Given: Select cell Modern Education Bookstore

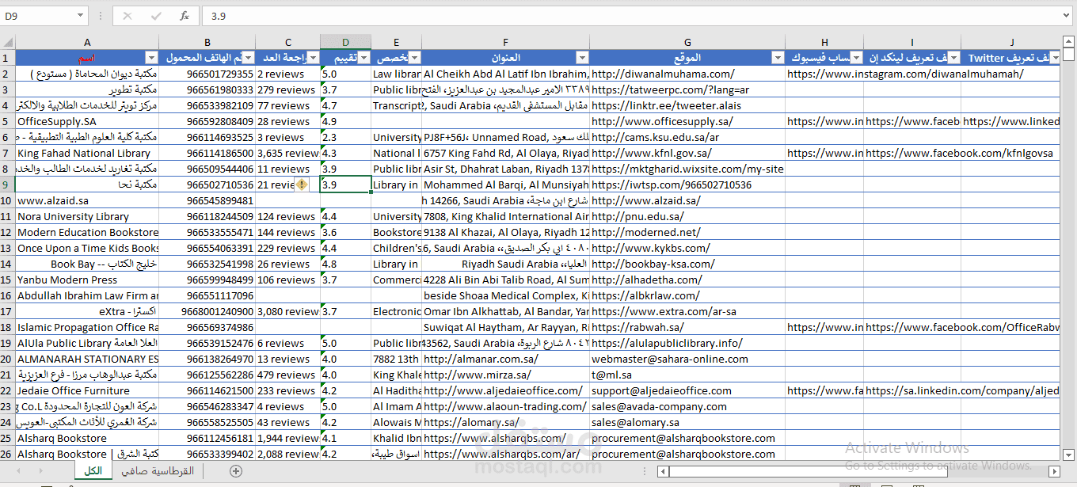Looking at the screenshot, I should 87,232.
